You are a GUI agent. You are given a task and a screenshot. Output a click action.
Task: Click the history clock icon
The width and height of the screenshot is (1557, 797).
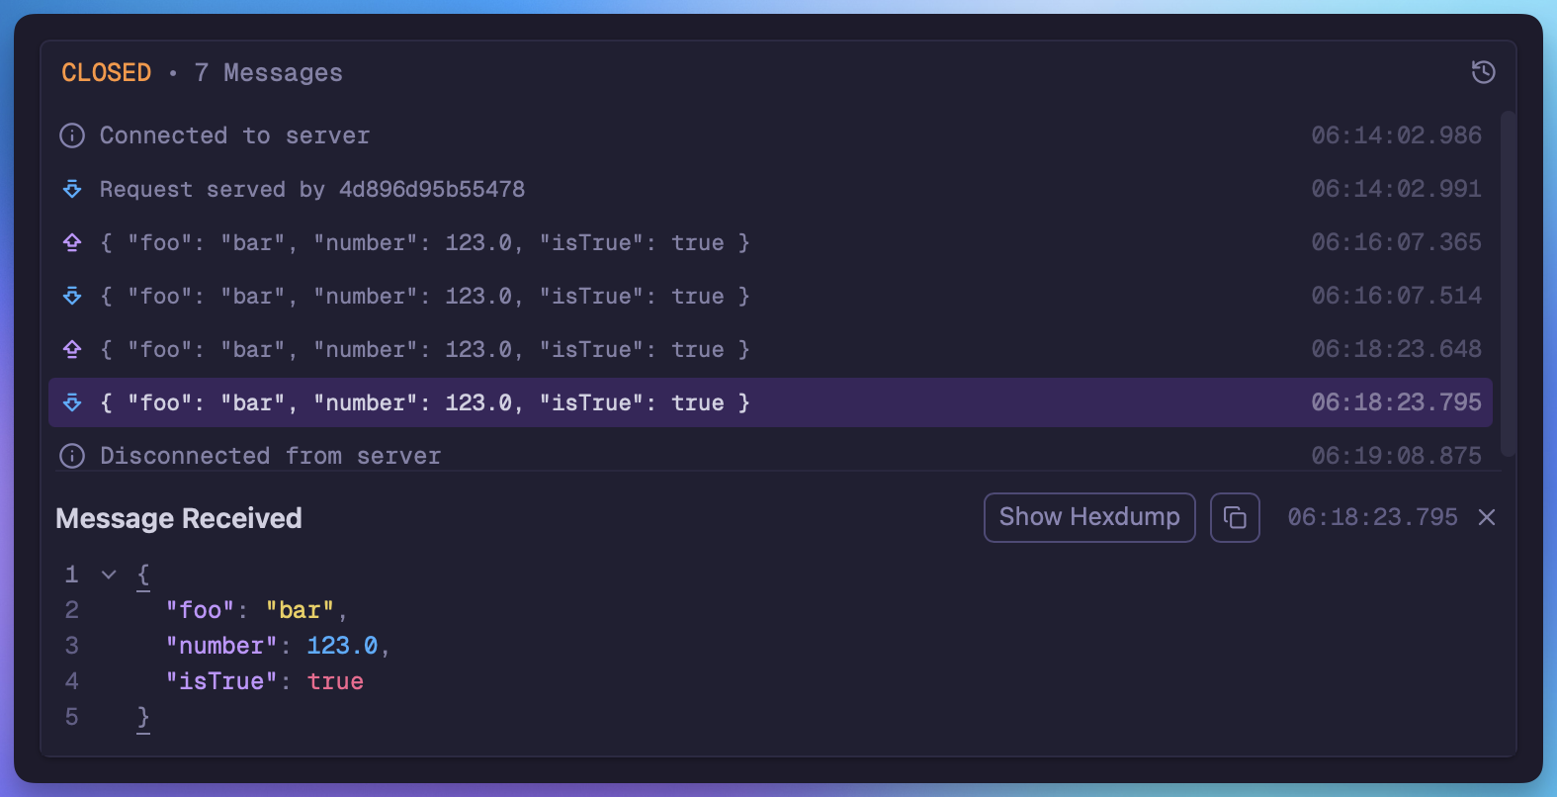tap(1483, 72)
